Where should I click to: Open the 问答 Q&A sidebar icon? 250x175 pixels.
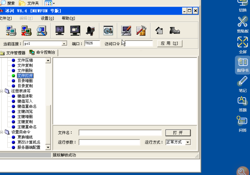pyautogui.click(x=243, y=124)
